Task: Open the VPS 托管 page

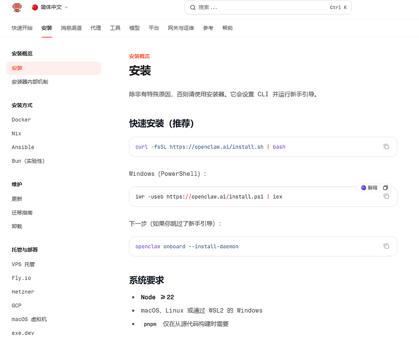Action: pyautogui.click(x=23, y=264)
